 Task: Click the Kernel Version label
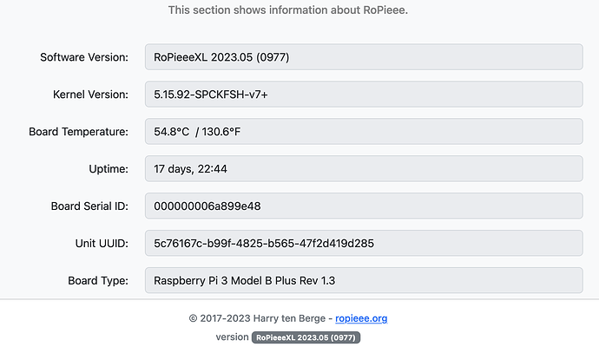point(90,95)
